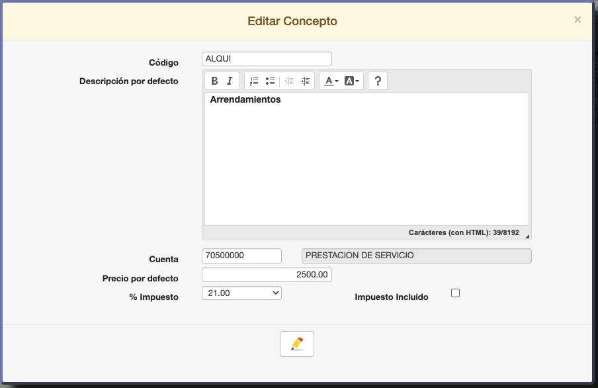Click the outdent icon
The height and width of the screenshot is (388, 598).
coord(289,81)
